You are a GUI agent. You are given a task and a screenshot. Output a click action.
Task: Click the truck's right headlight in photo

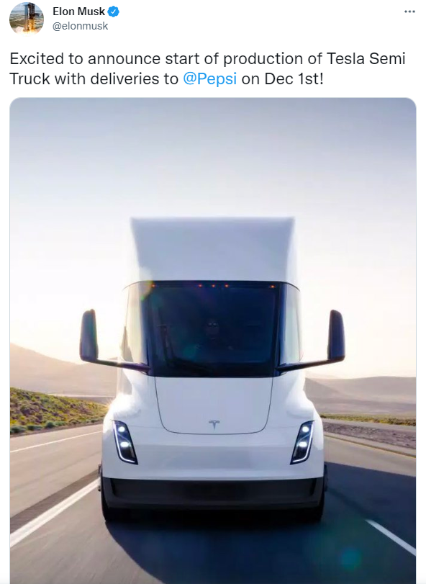tap(302, 442)
